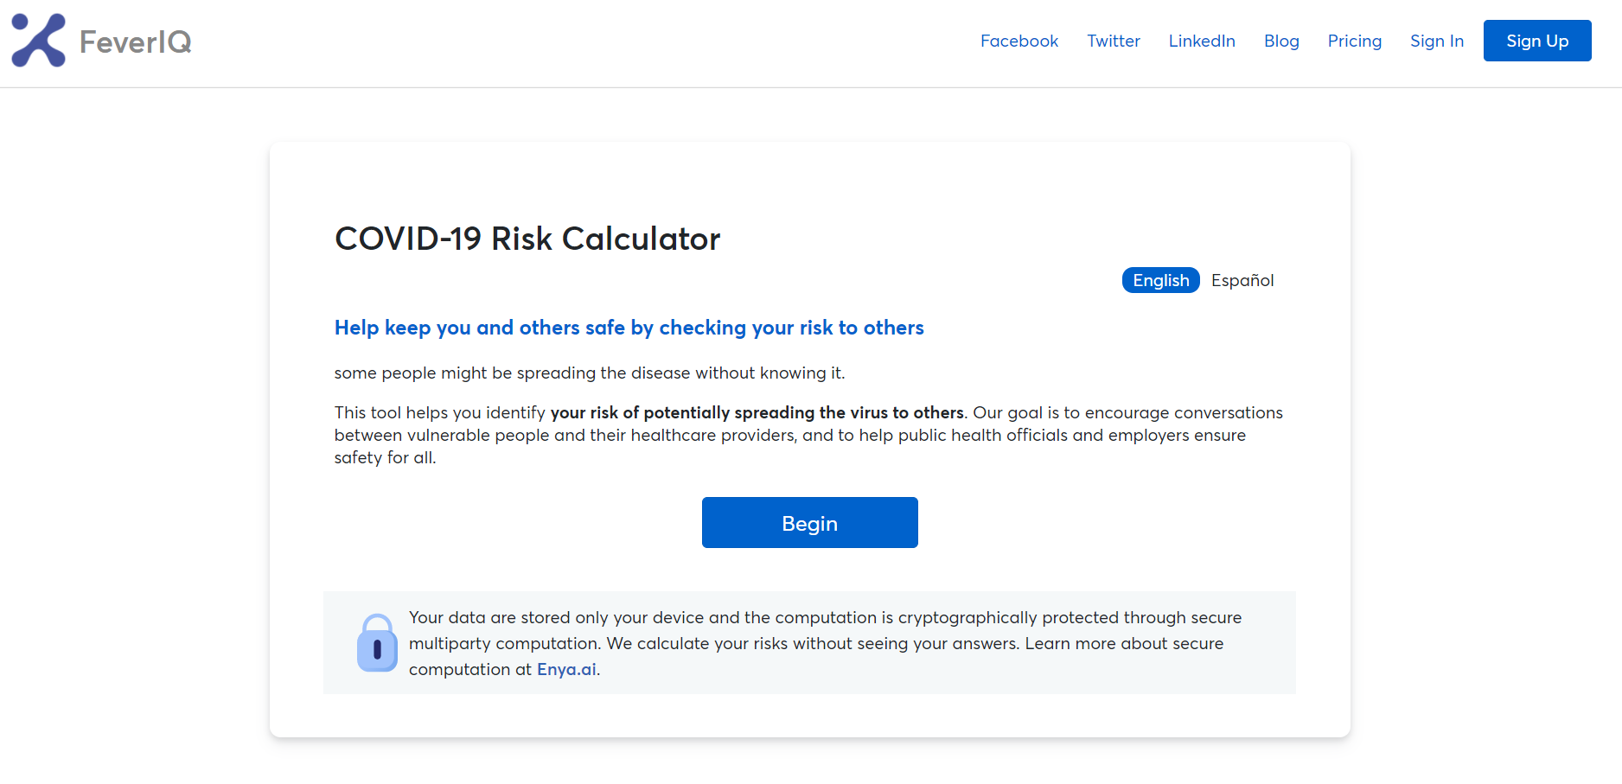Open the Facebook link
The width and height of the screenshot is (1622, 784).
point(1019,41)
